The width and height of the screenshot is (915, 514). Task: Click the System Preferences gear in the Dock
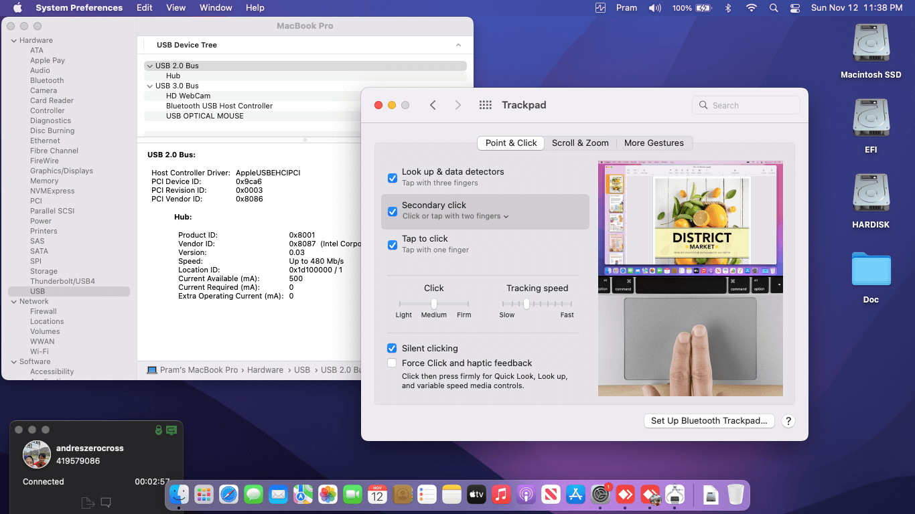click(600, 495)
